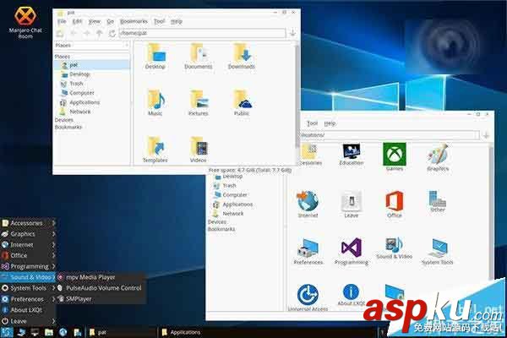This screenshot has height=338, width=507.
Task: Open Sound & Video category in Applications window
Action: point(394,248)
